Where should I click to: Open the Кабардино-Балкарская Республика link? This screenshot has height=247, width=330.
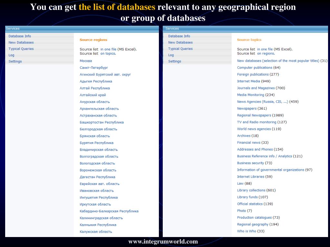point(109,211)
